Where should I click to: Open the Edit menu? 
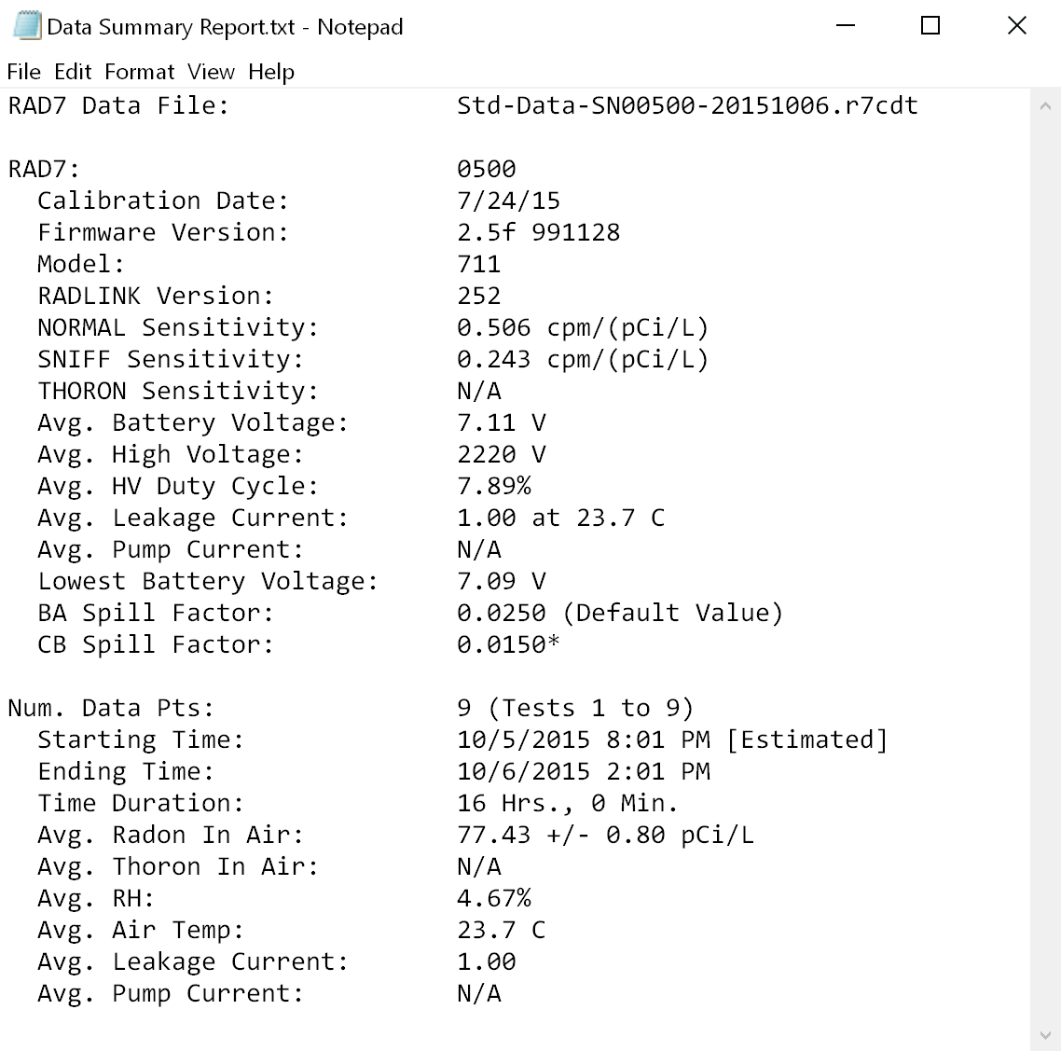pyautogui.click(x=73, y=72)
